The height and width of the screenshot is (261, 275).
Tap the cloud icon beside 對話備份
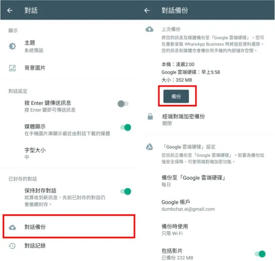coord(12,227)
